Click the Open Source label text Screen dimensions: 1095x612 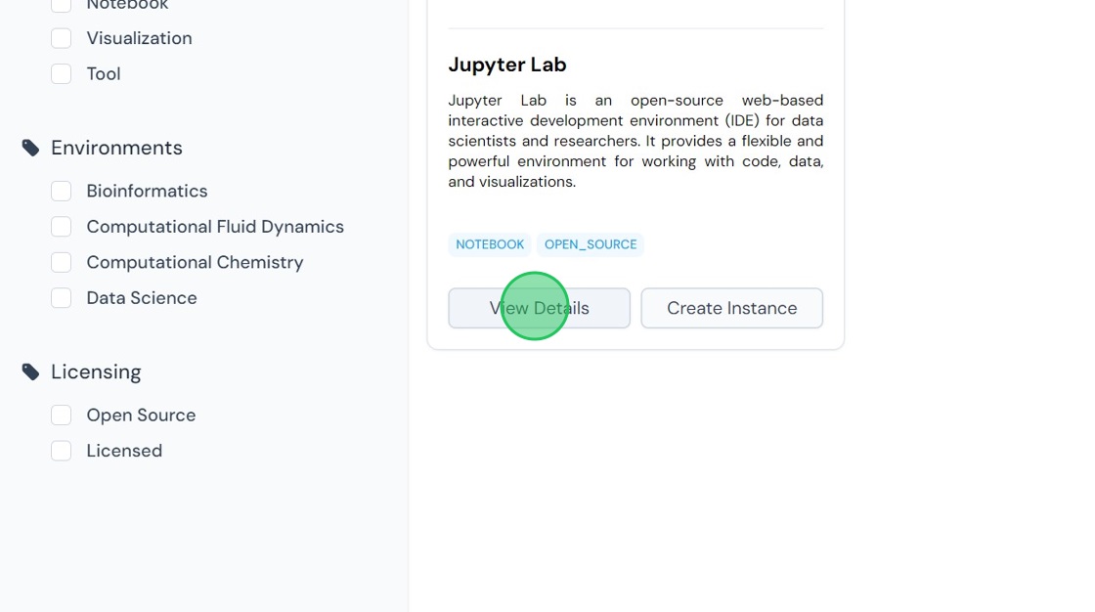pyautogui.click(x=141, y=415)
